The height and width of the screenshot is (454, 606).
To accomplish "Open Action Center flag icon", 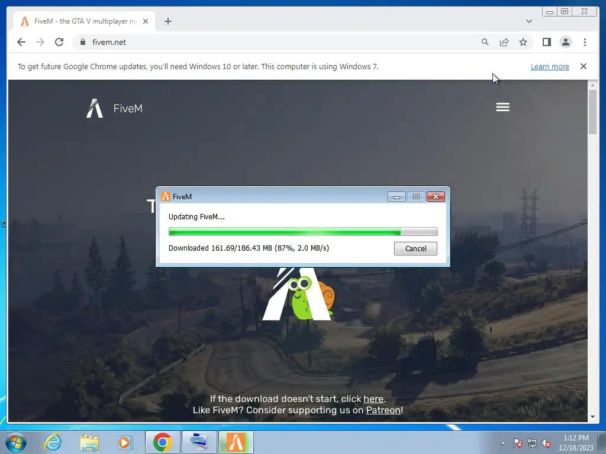I will 518,443.
